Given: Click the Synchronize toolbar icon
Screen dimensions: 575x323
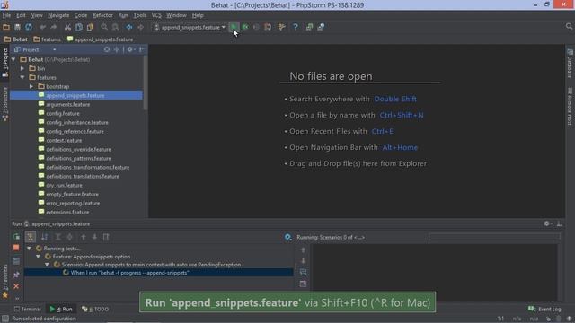Looking at the screenshot, I should 29,27.
